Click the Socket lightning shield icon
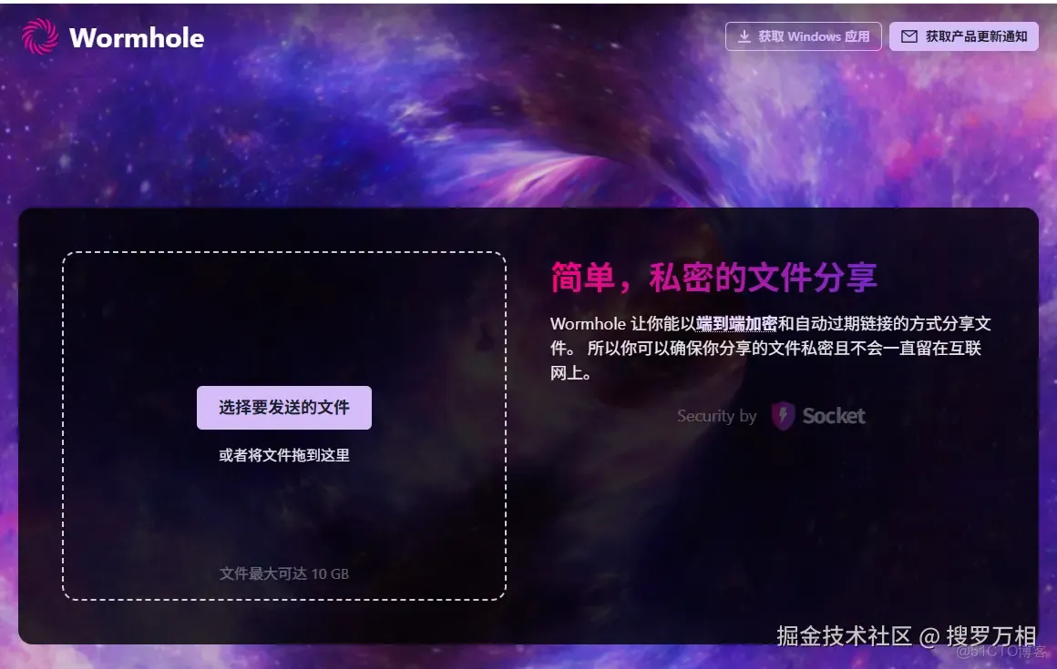This screenshot has height=669, width=1057. [x=784, y=416]
